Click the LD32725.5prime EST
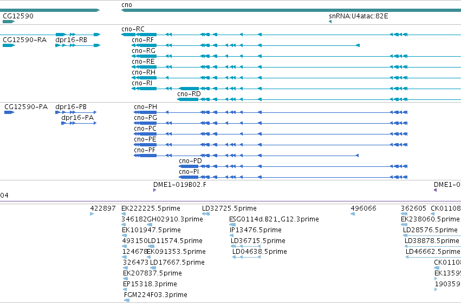Image resolution: width=461 pixels, height=303 pixels. click(x=206, y=214)
